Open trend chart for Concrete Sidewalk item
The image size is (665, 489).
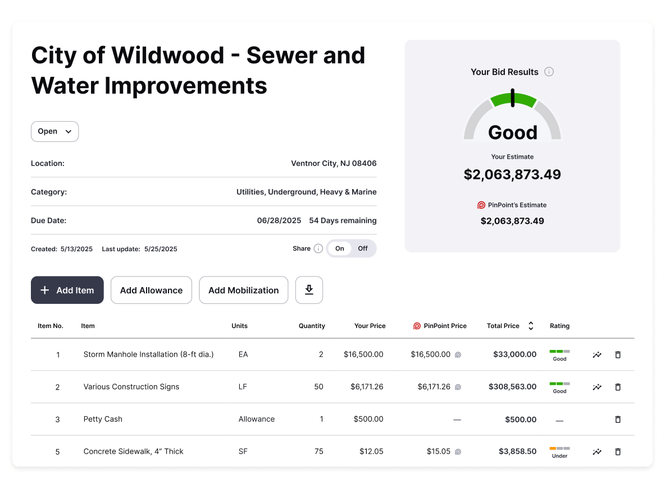(x=597, y=451)
